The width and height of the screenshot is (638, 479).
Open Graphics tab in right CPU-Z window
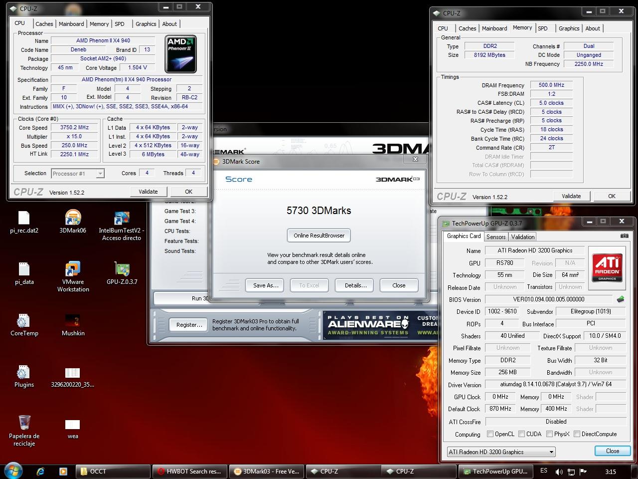569,28
